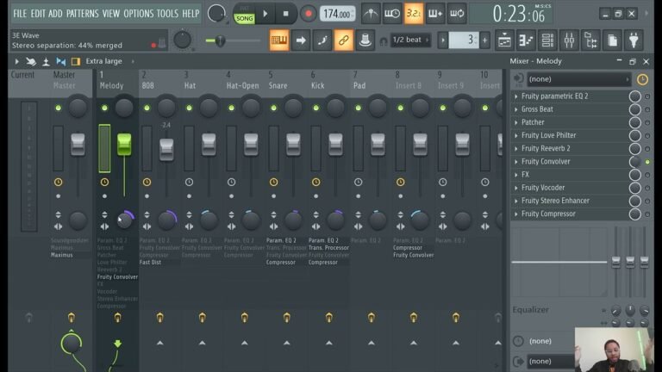662x372 pixels.
Task: Expand Fruity Convolver slot options
Action: 516,162
